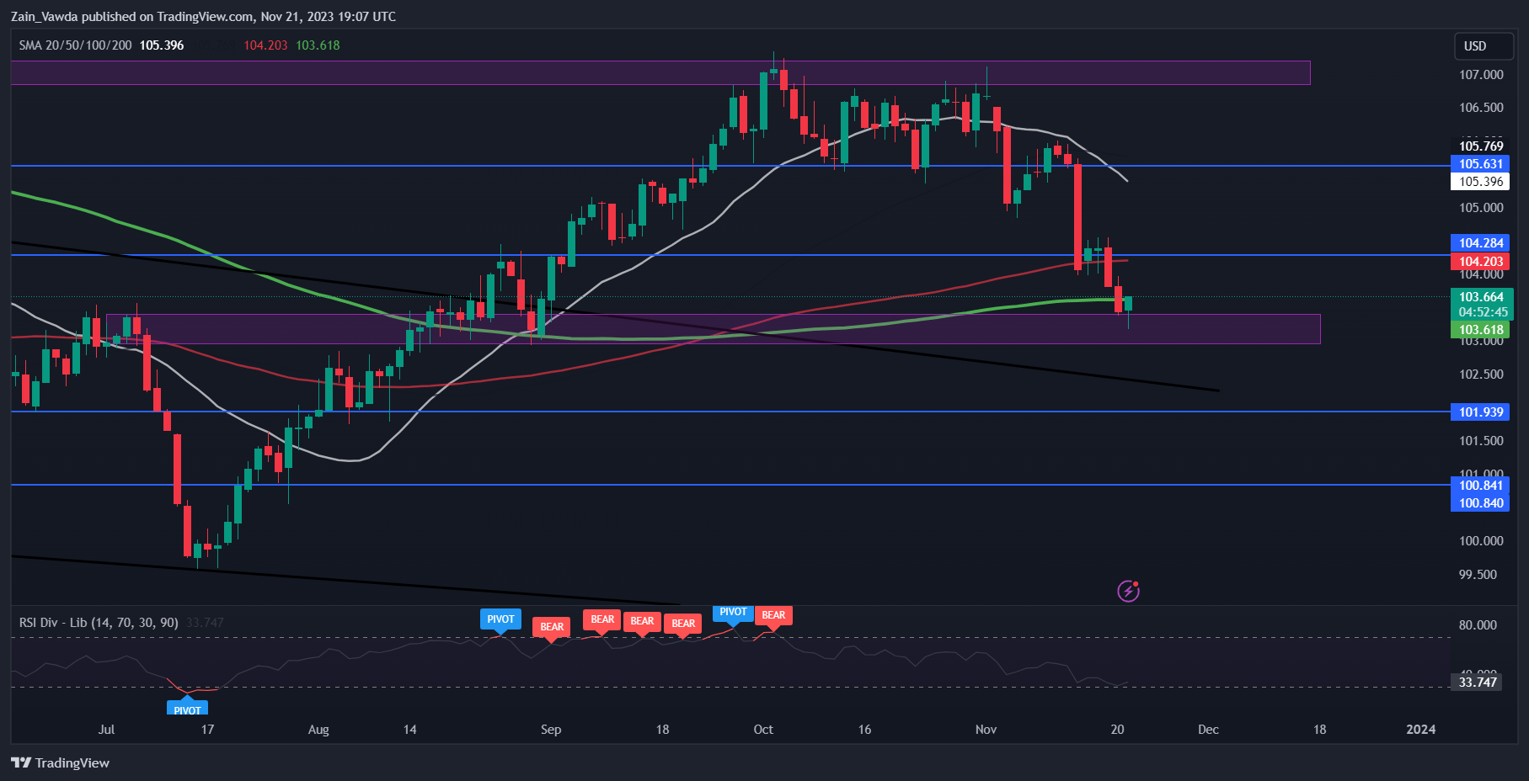
Task: Click the Dec label on the time axis
Action: point(1208,730)
